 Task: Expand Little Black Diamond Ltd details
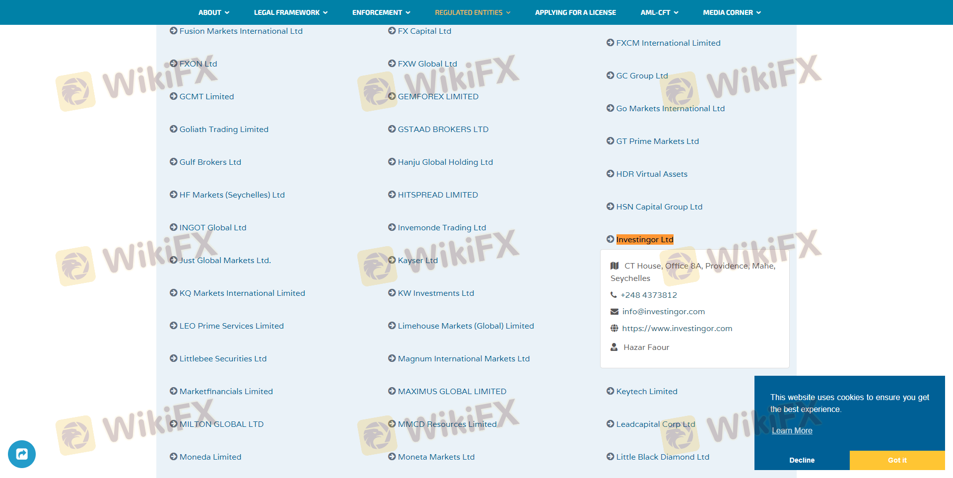pyautogui.click(x=663, y=457)
